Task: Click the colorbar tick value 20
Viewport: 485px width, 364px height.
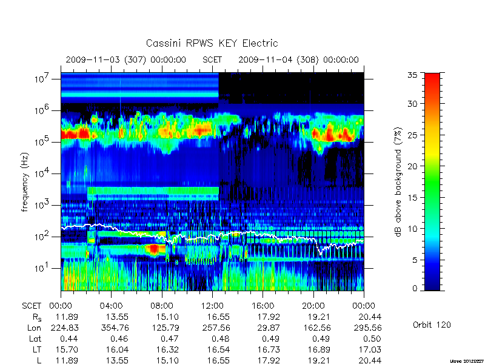Action: 412,166
